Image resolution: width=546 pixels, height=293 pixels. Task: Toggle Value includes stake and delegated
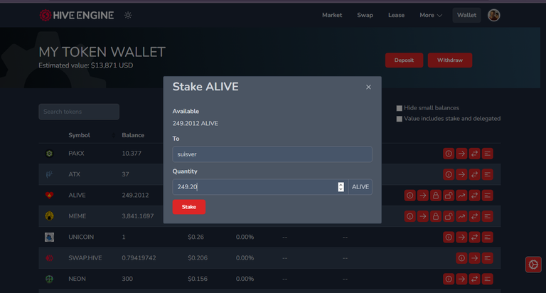coord(400,119)
